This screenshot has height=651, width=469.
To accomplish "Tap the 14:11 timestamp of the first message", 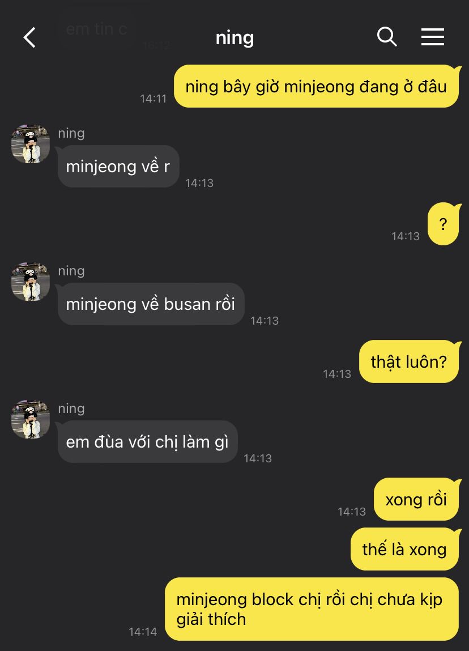I will point(153,99).
